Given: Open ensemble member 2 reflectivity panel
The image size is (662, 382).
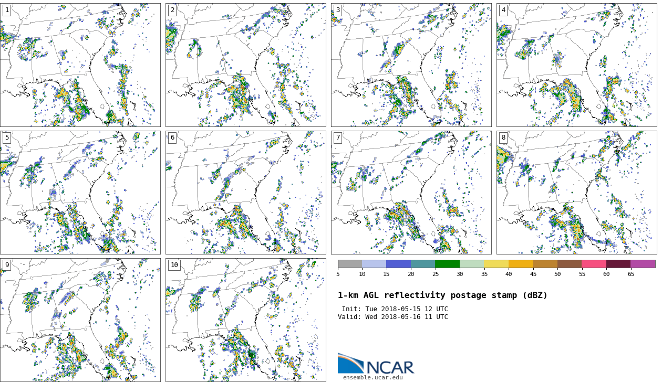Looking at the screenshot, I should [x=245, y=65].
